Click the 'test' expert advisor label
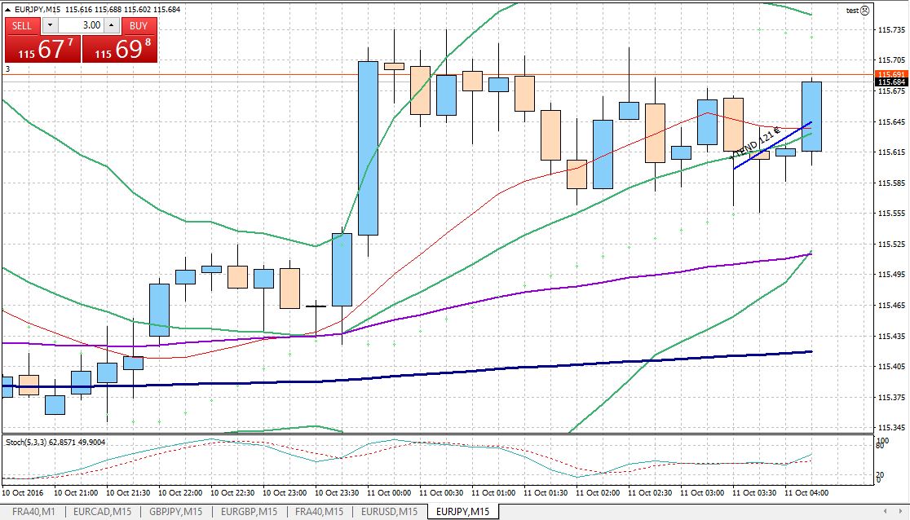 pos(852,11)
